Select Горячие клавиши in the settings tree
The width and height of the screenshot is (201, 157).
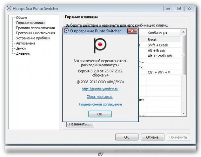point(30,23)
